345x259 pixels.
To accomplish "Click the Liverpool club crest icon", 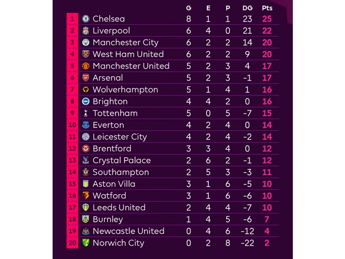I will click(x=85, y=31).
